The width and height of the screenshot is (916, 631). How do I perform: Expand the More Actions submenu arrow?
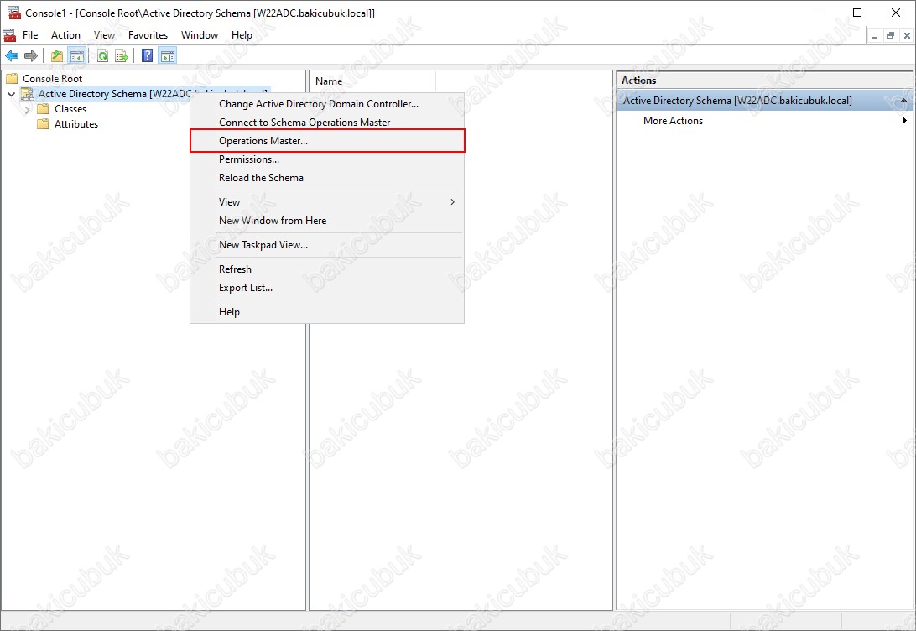pos(903,121)
